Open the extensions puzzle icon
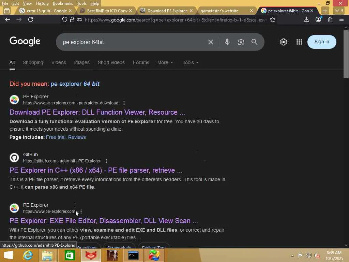Image resolution: width=349 pixels, height=262 pixels. pyautogui.click(x=330, y=19)
